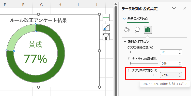Increase the グラフの基線位置 value with up arrow

[180, 51]
